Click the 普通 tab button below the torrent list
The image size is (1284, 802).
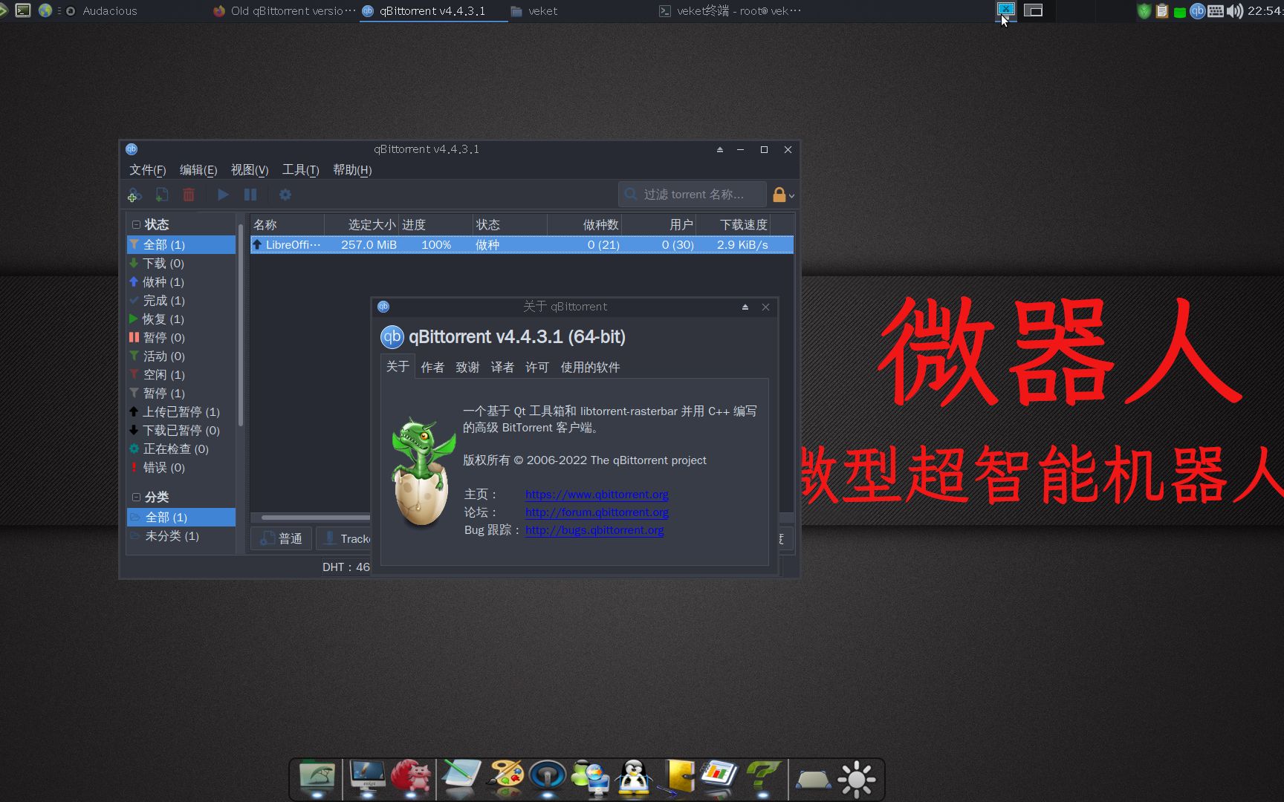pos(282,538)
